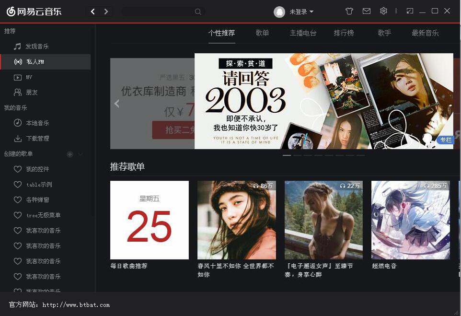Show previous banner with left arrow
Screen dimensions: 461x316
coord(117,104)
